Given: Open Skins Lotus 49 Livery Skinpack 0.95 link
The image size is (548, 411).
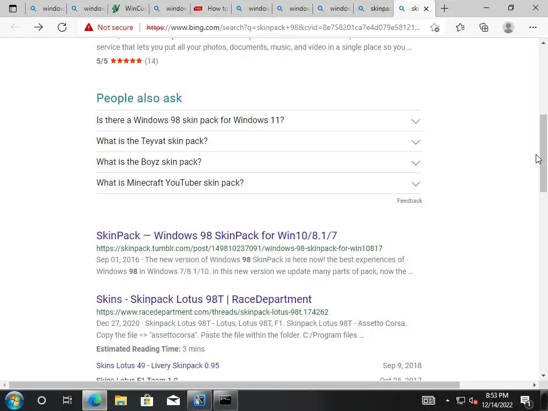Looking at the screenshot, I should (x=158, y=366).
